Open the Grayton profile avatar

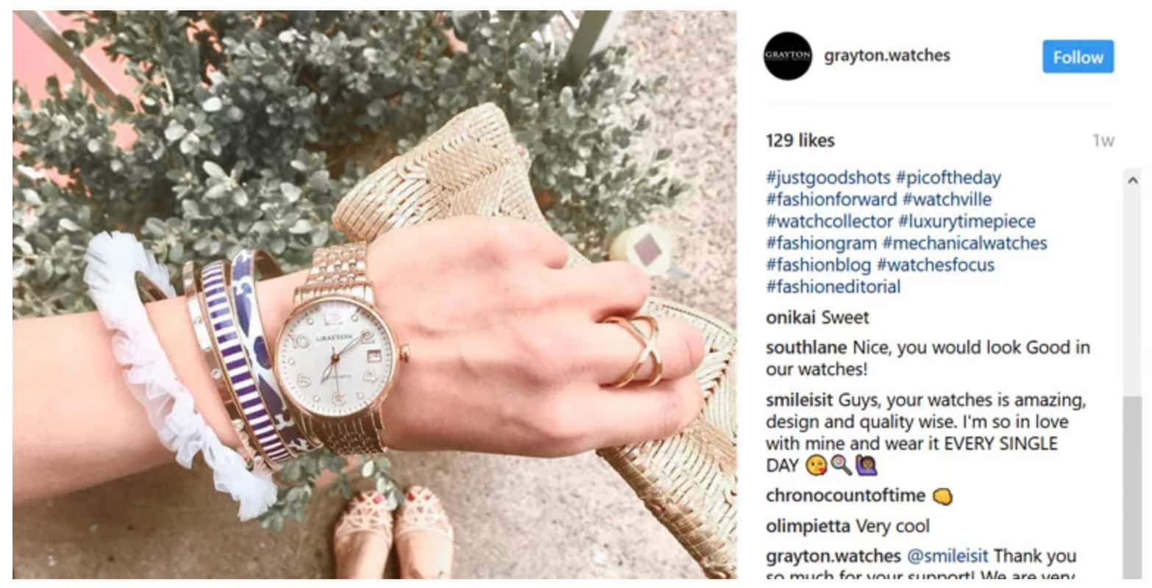788,56
